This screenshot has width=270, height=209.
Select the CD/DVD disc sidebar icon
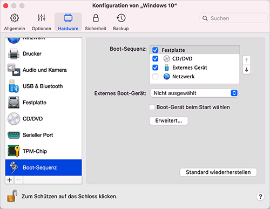click(x=13, y=119)
